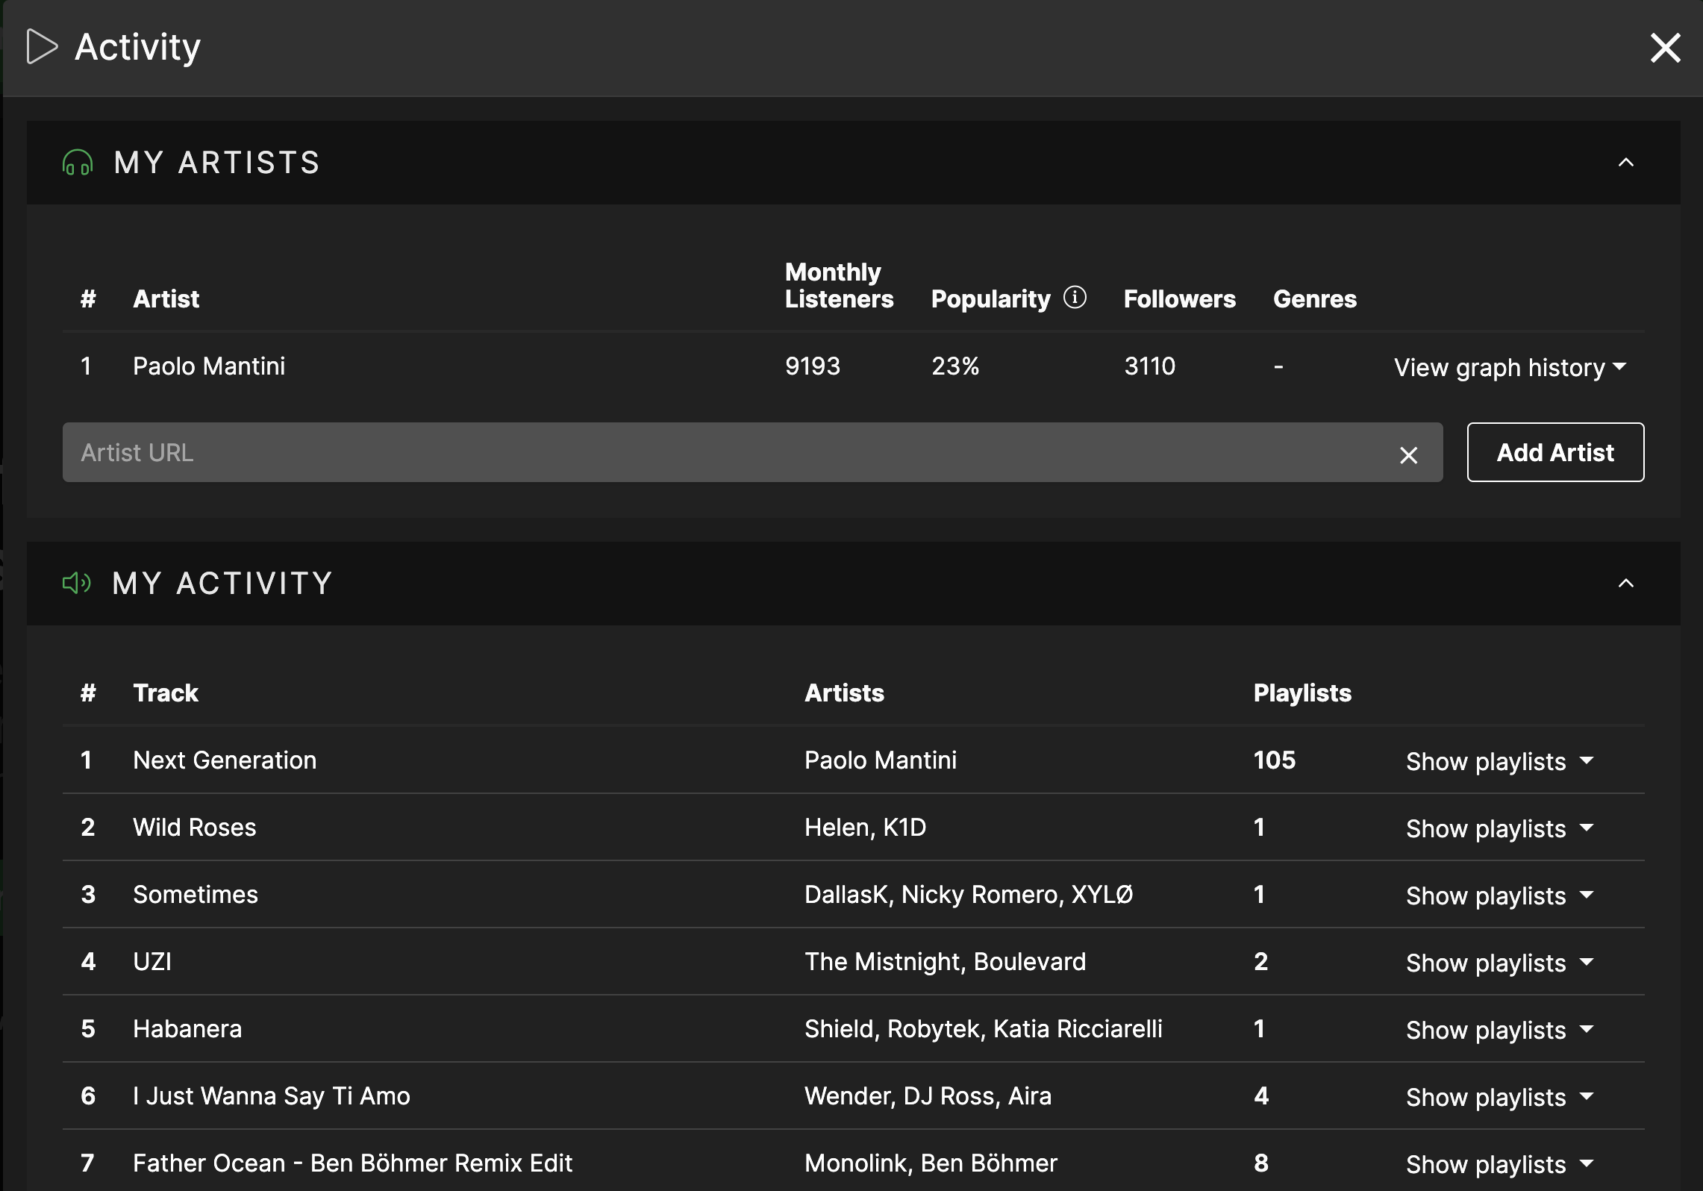Screen dimensions: 1703x1191
Task: Select the track Next Generation
Action: coord(225,760)
